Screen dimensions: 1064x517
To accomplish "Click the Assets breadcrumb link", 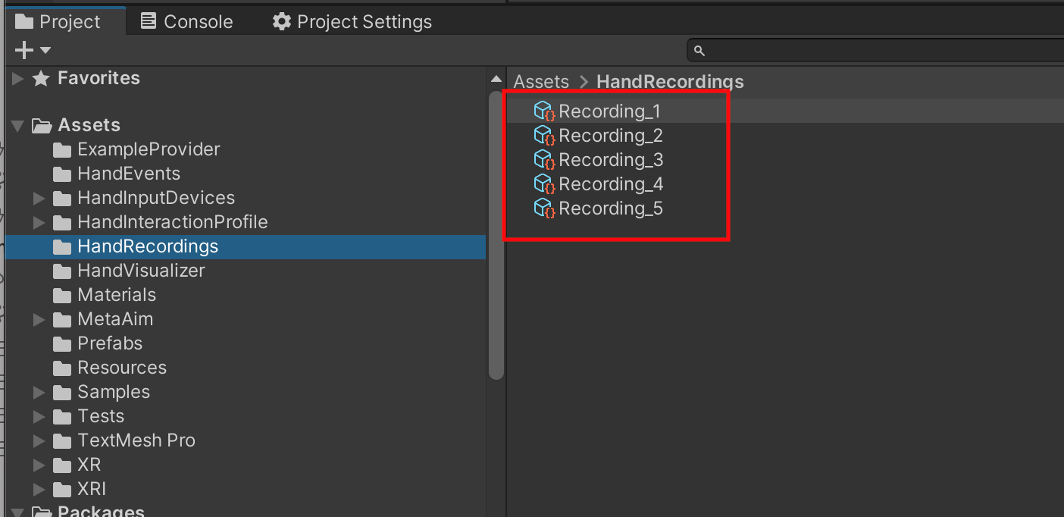I will (540, 81).
